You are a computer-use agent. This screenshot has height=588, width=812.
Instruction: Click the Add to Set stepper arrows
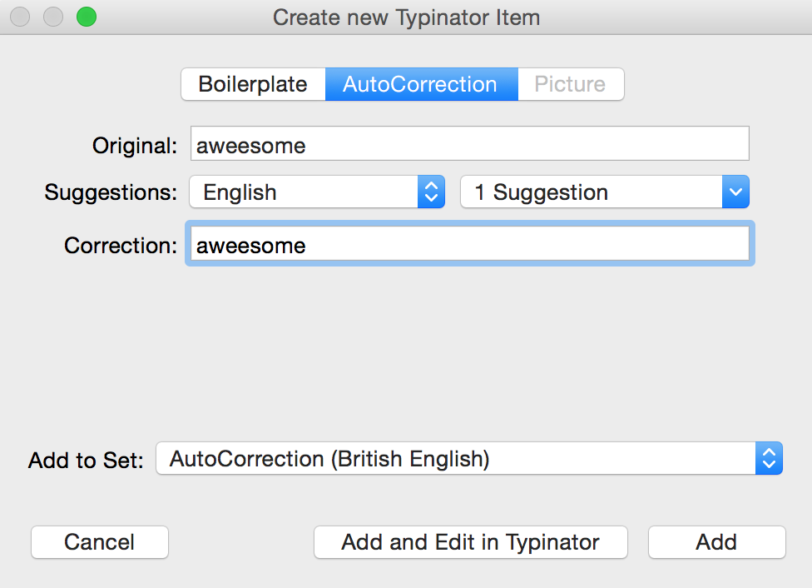pos(769,458)
